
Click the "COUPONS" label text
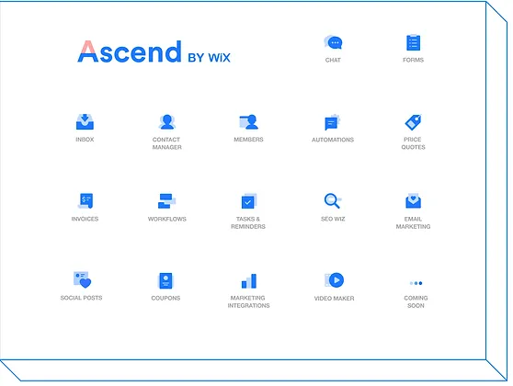[165, 298]
